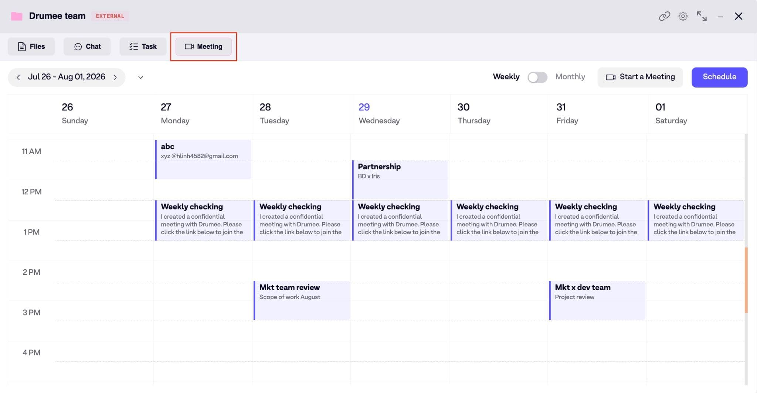
Task: Expand the date picker dropdown chevron
Action: (140, 77)
